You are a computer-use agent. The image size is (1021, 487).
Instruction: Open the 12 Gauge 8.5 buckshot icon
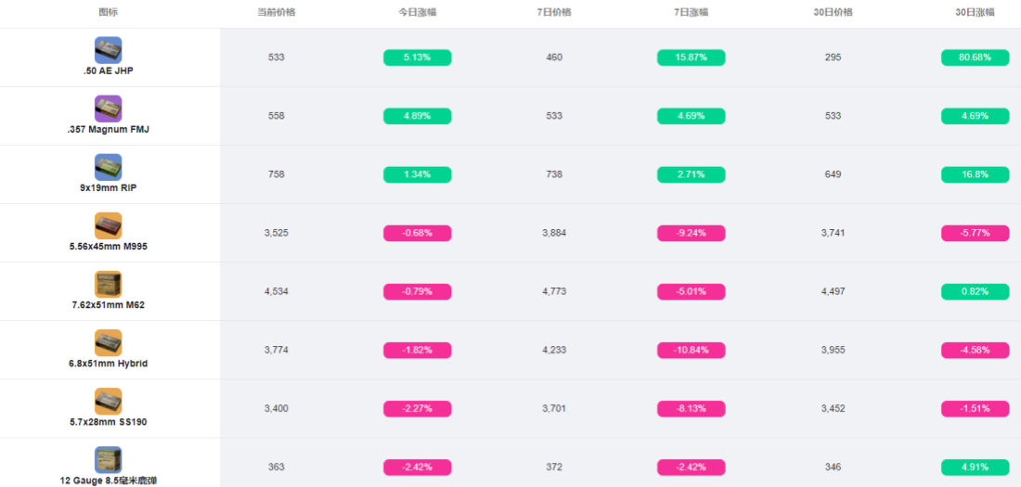click(x=108, y=460)
